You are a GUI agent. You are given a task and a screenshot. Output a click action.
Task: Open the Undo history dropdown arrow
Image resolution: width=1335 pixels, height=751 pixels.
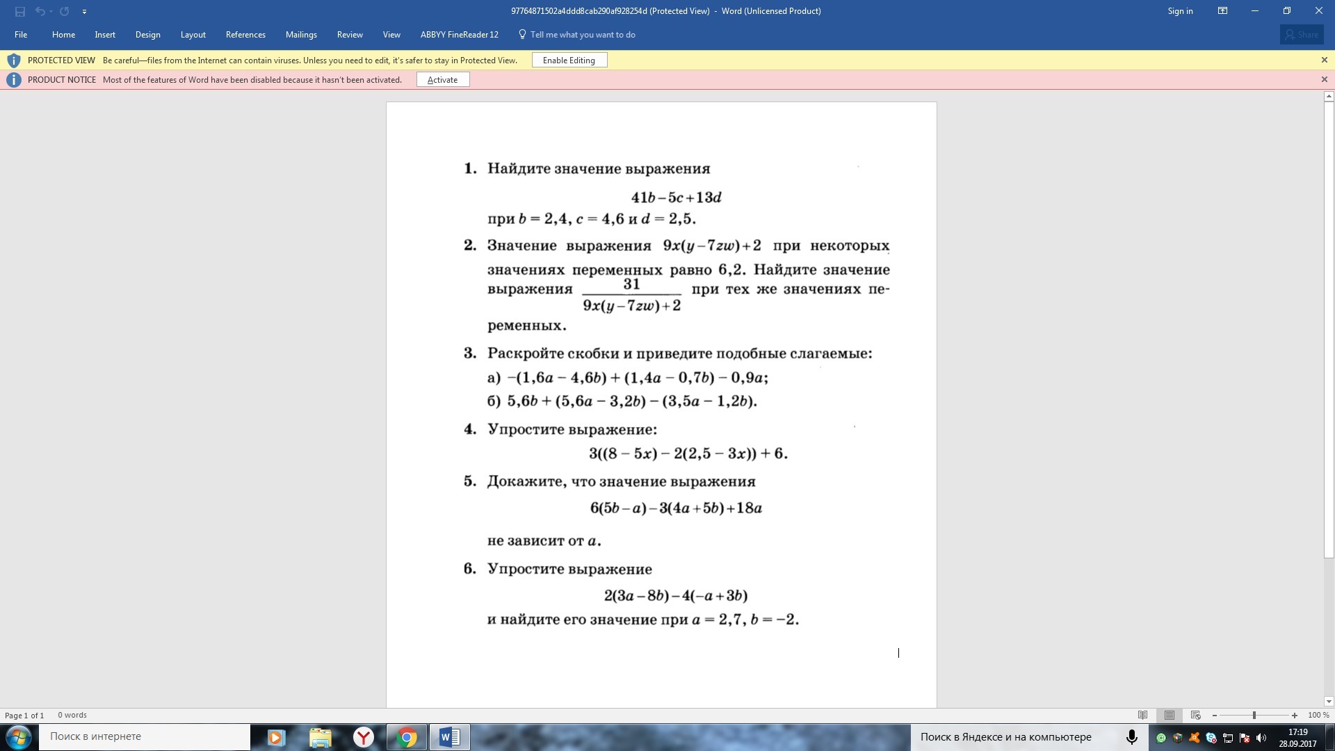point(51,12)
